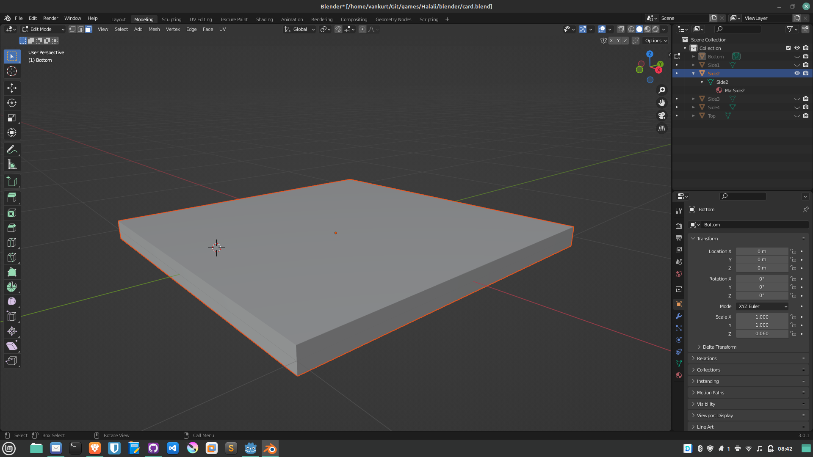The height and width of the screenshot is (457, 813).
Task: Click the Measure tool icon
Action: pos(12,165)
